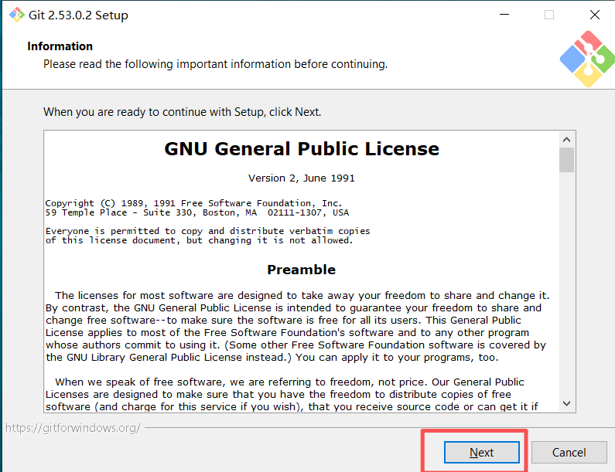Click the Git icon in the title bar
This screenshot has width=615, height=472.
(15, 15)
